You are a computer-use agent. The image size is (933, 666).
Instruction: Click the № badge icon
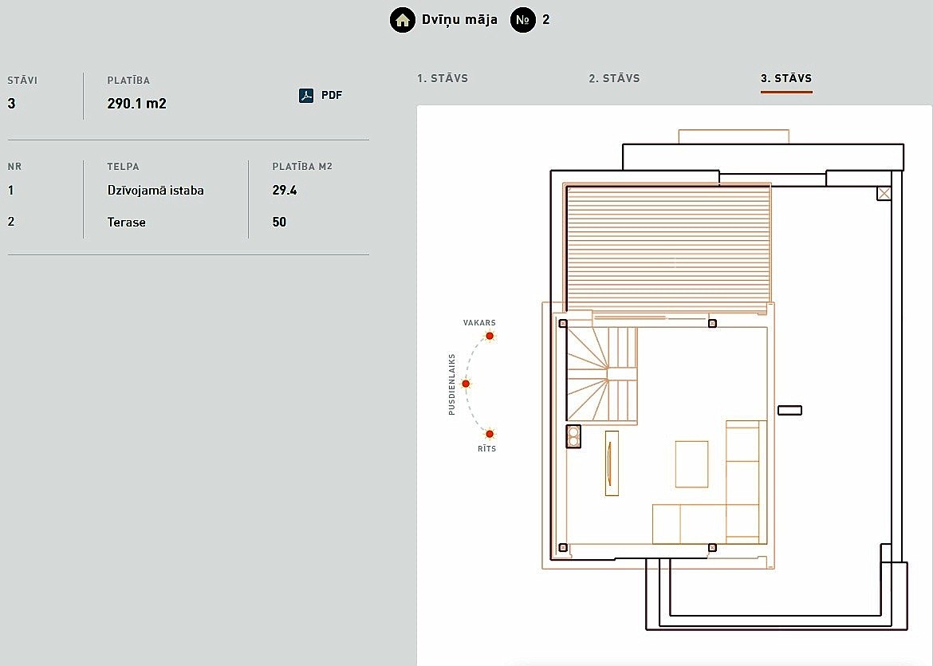523,20
